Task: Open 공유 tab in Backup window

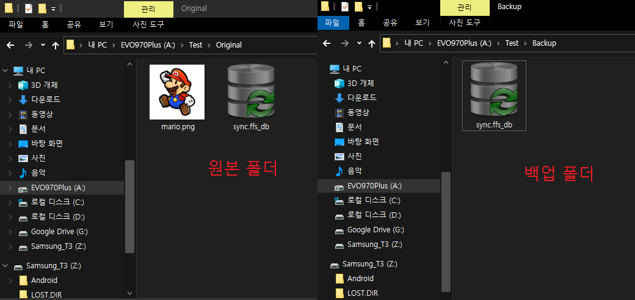Action: tap(390, 23)
